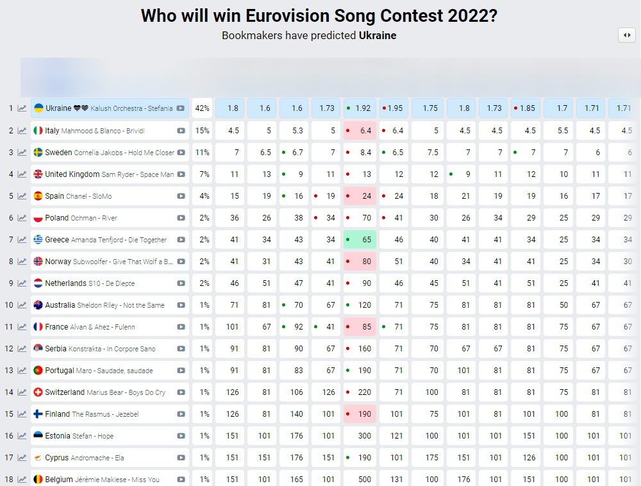This screenshot has width=641, height=486.
Task: Play Italy's Brividi video
Action: click(181, 131)
